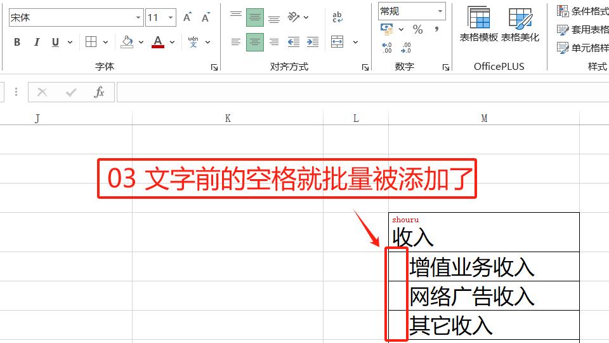Apply fill color bucket
This screenshot has height=343, width=609.
pyautogui.click(x=127, y=42)
